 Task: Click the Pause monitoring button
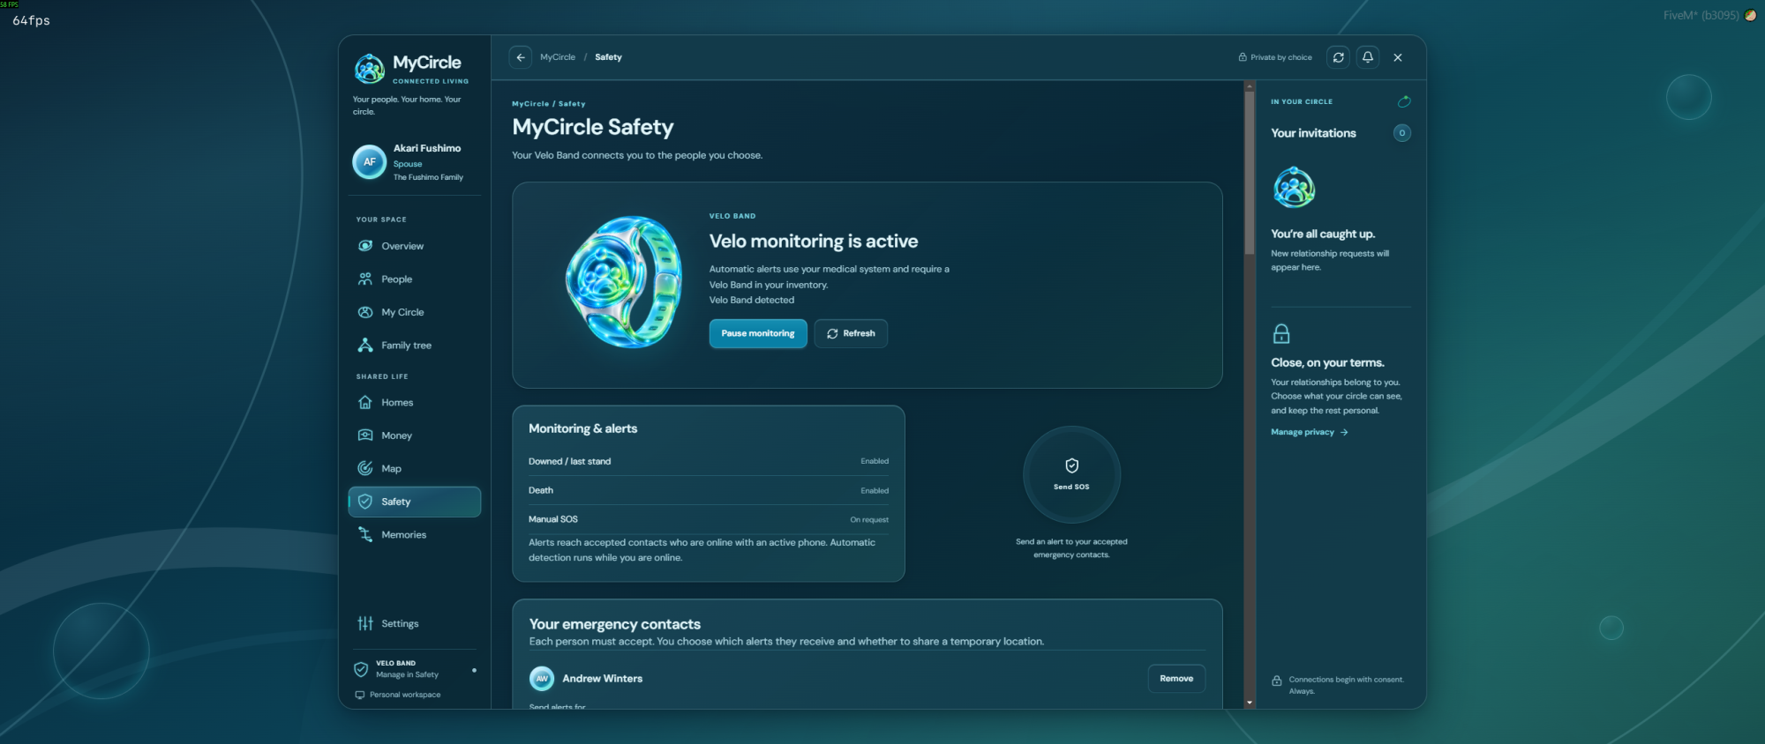pyautogui.click(x=758, y=333)
